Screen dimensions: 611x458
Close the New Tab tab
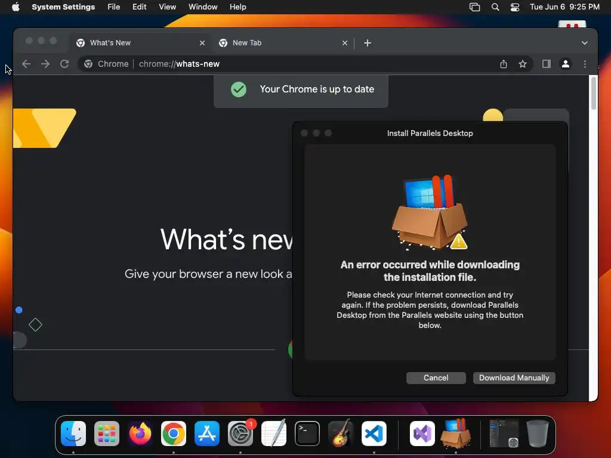coord(345,43)
